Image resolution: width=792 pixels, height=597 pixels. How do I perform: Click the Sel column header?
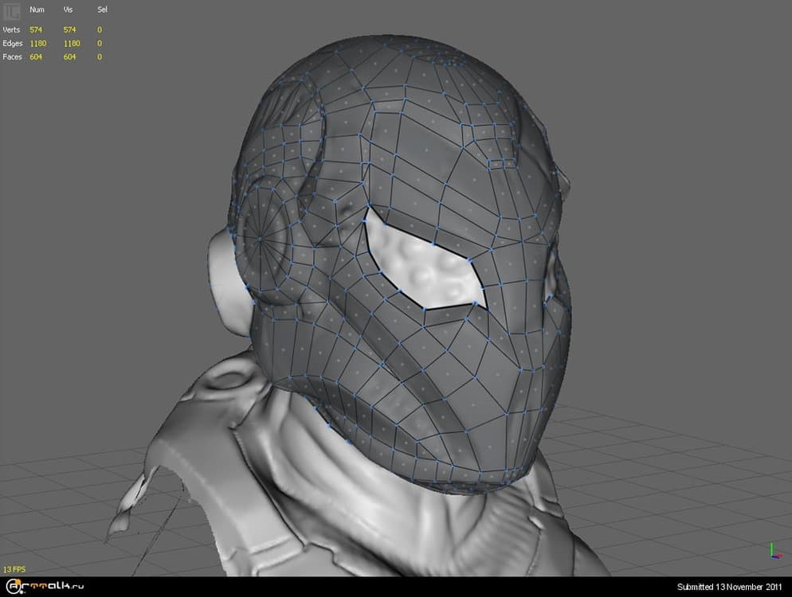(102, 10)
